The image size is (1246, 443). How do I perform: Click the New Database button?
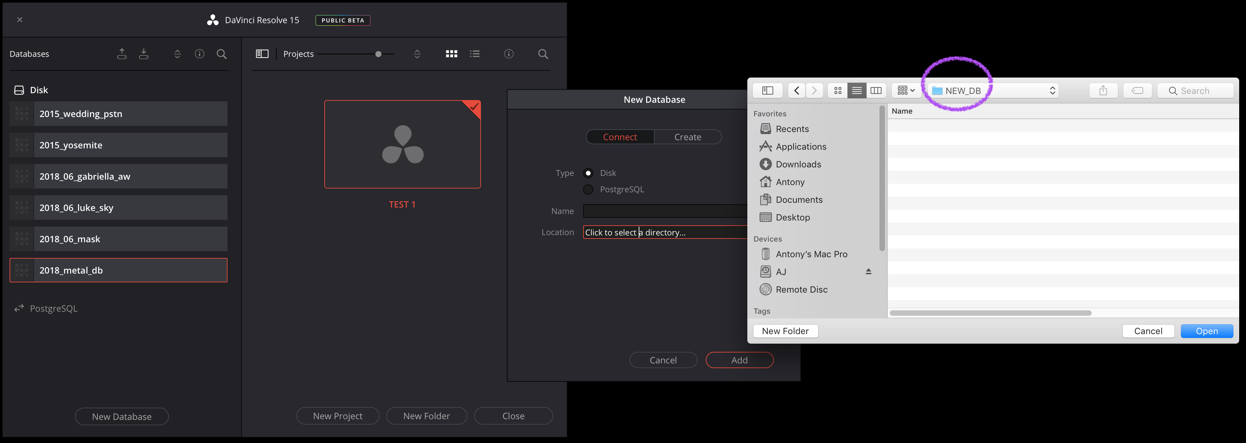pyautogui.click(x=122, y=416)
